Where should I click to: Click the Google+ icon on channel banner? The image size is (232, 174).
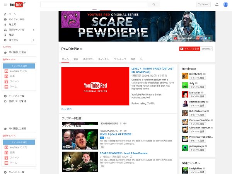198,38
